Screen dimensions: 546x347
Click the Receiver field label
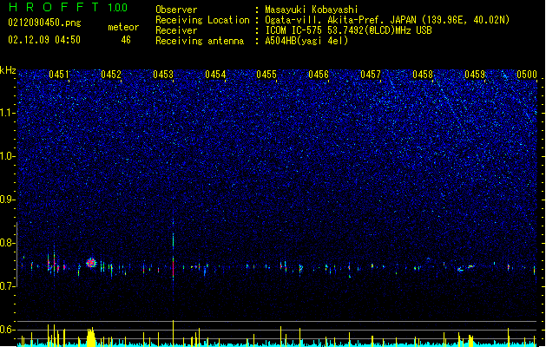point(176,30)
